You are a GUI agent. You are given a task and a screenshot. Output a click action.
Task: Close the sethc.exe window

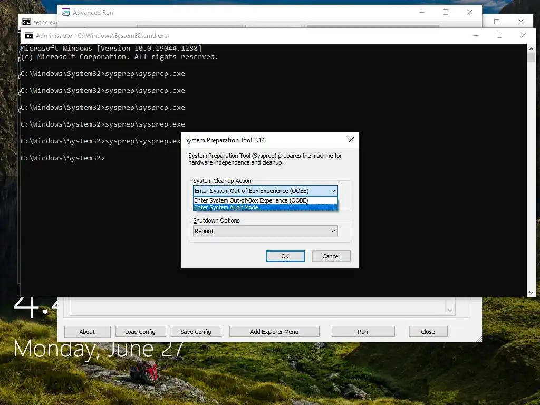pos(521,22)
